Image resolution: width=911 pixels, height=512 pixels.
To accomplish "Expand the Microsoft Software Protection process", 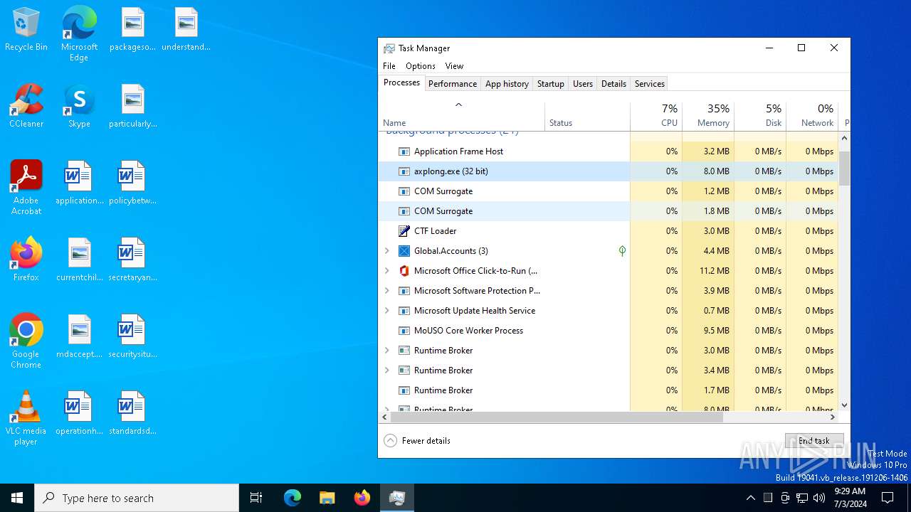I will click(x=387, y=291).
